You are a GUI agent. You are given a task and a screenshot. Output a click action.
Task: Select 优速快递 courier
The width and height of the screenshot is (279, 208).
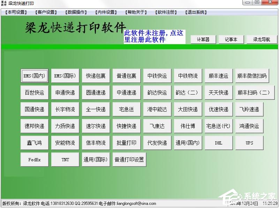tap(219, 109)
